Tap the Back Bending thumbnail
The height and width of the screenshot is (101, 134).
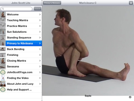[3, 49]
